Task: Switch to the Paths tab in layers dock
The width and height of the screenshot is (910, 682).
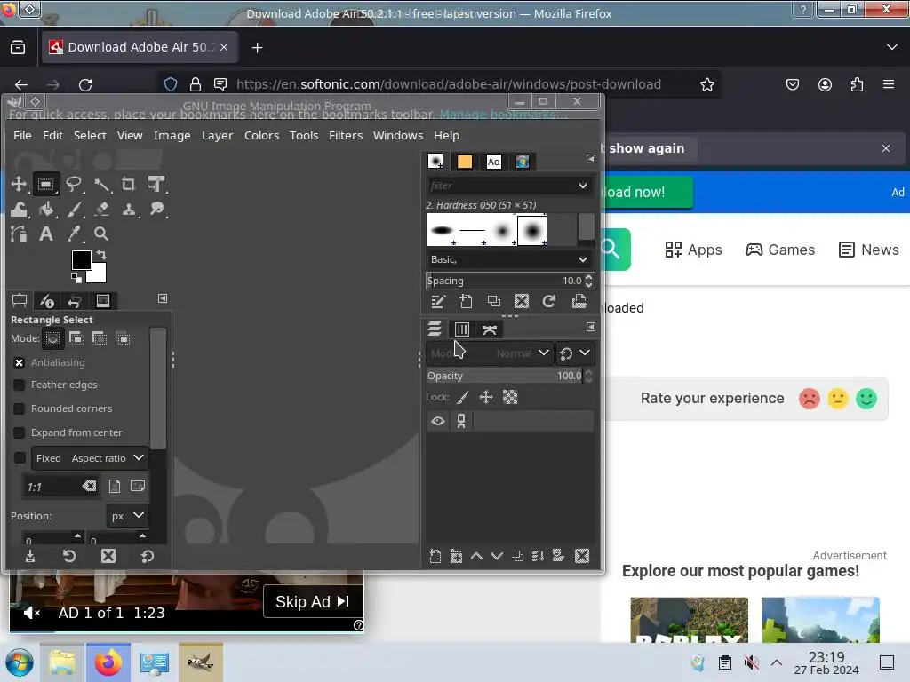Action: pyautogui.click(x=490, y=329)
